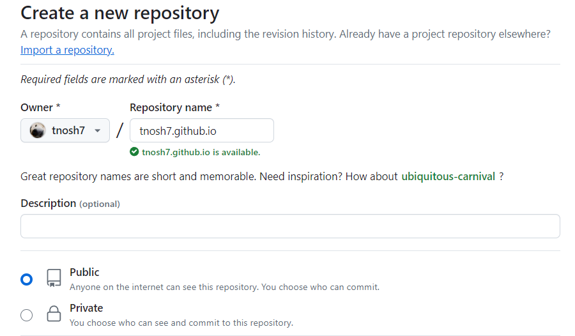575x336 pixels.
Task: Use the suggested name ubiquitous-carnival
Action: tap(448, 176)
